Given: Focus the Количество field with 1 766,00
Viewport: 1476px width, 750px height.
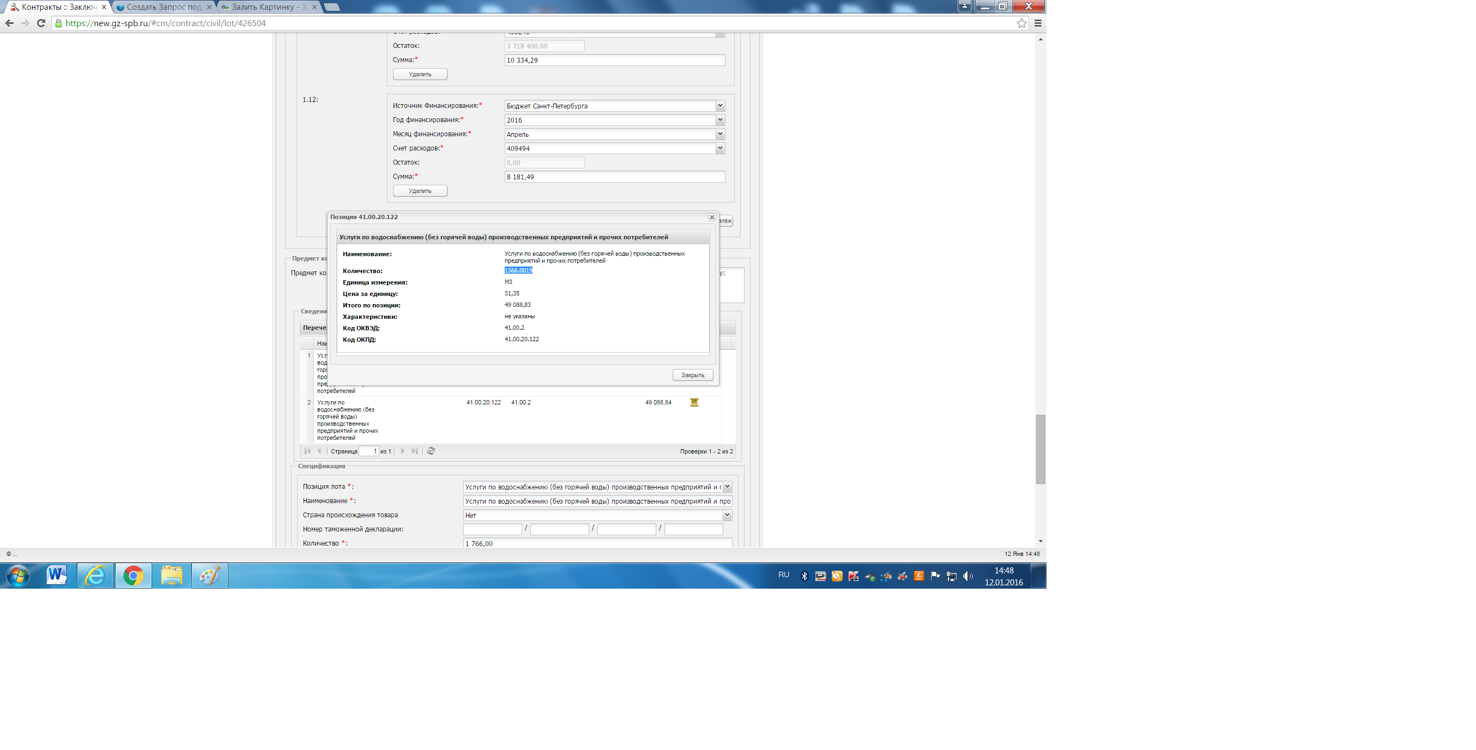Looking at the screenshot, I should (597, 542).
